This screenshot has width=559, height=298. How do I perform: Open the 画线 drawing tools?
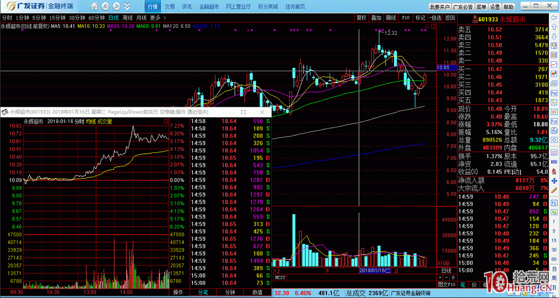(x=391, y=17)
